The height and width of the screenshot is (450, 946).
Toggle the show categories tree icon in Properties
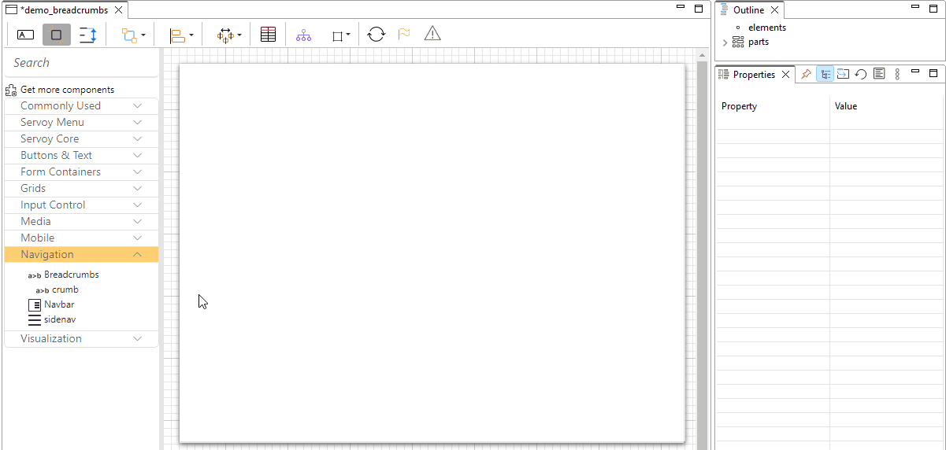825,74
